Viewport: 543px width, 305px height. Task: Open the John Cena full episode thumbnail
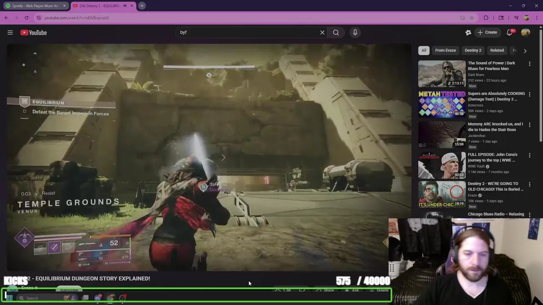pos(442,165)
